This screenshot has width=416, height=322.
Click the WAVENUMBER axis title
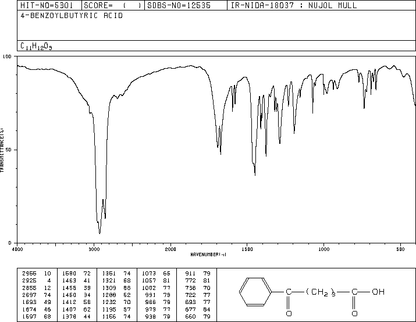208,254
